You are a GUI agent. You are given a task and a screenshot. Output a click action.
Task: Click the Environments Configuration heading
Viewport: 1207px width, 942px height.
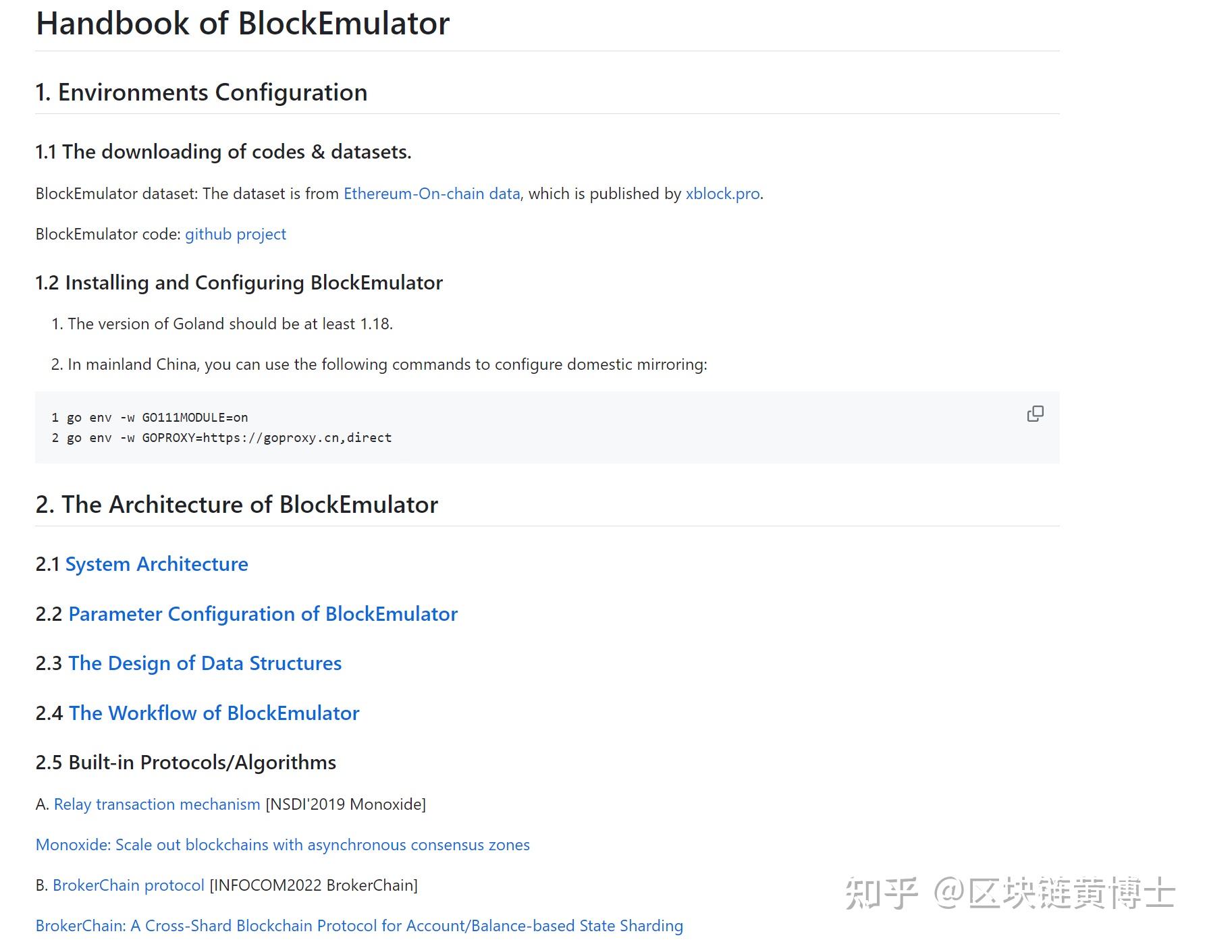point(200,92)
